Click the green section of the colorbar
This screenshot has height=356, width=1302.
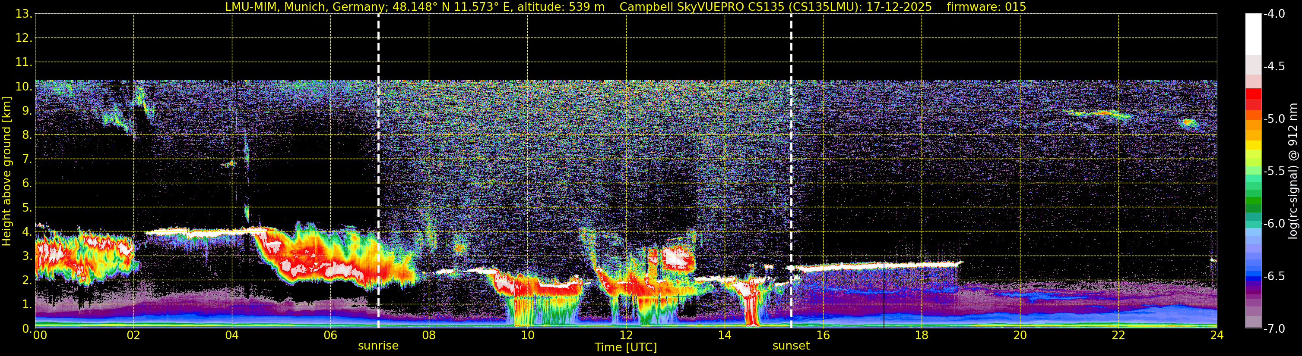point(1254,197)
